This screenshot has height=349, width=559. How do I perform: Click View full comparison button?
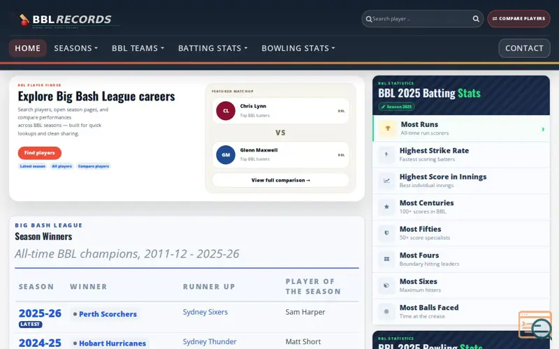(281, 180)
